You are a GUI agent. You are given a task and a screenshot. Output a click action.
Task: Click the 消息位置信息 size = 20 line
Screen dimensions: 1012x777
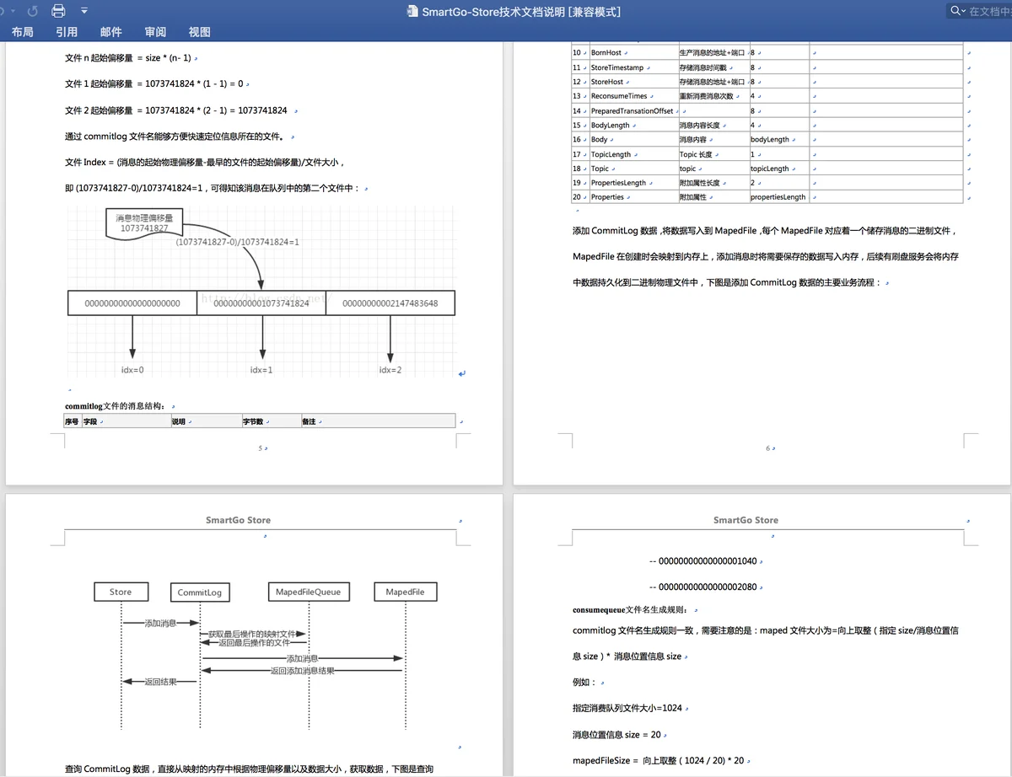pyautogui.click(x=616, y=734)
